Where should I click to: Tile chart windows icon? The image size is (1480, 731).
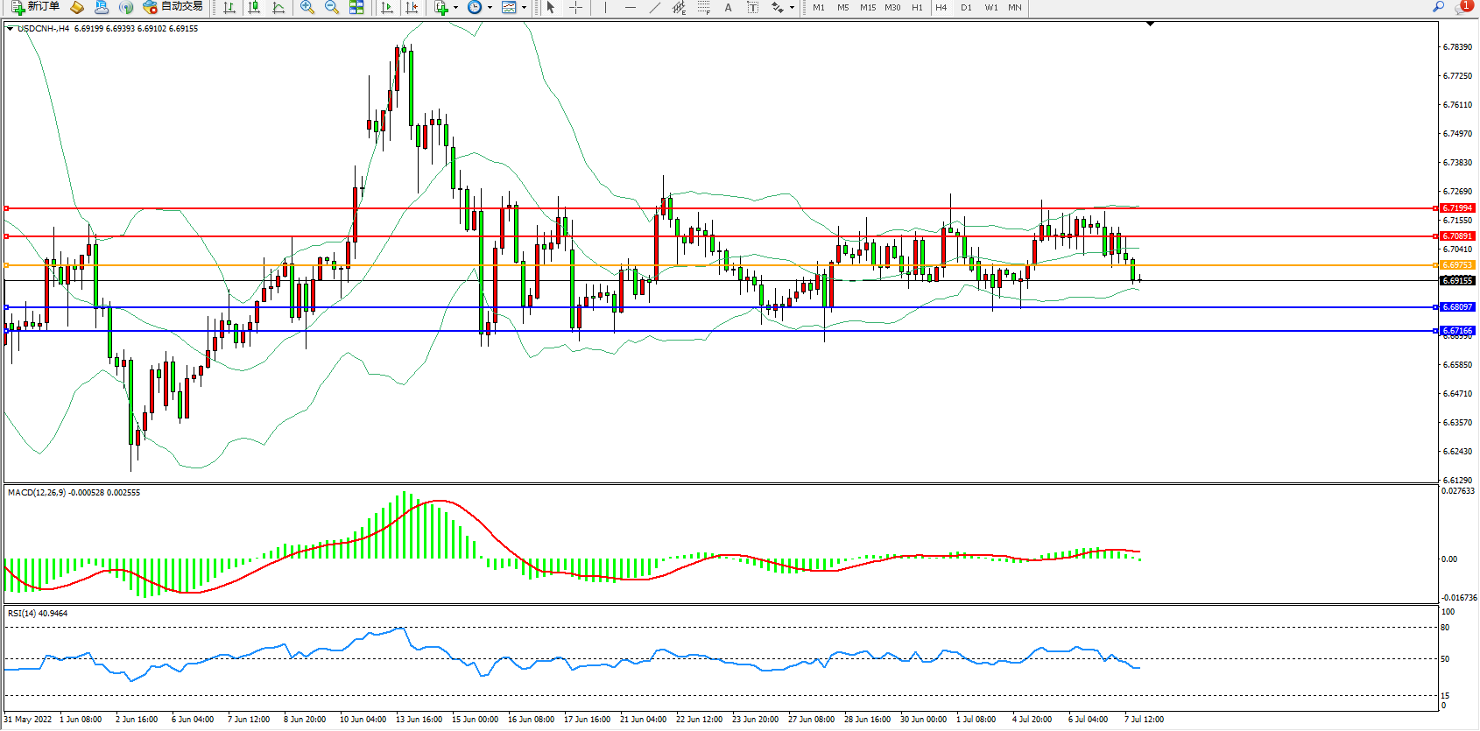[356, 7]
